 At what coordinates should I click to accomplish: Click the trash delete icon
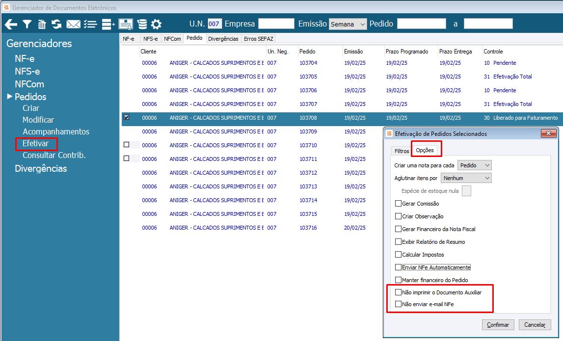pos(43,24)
